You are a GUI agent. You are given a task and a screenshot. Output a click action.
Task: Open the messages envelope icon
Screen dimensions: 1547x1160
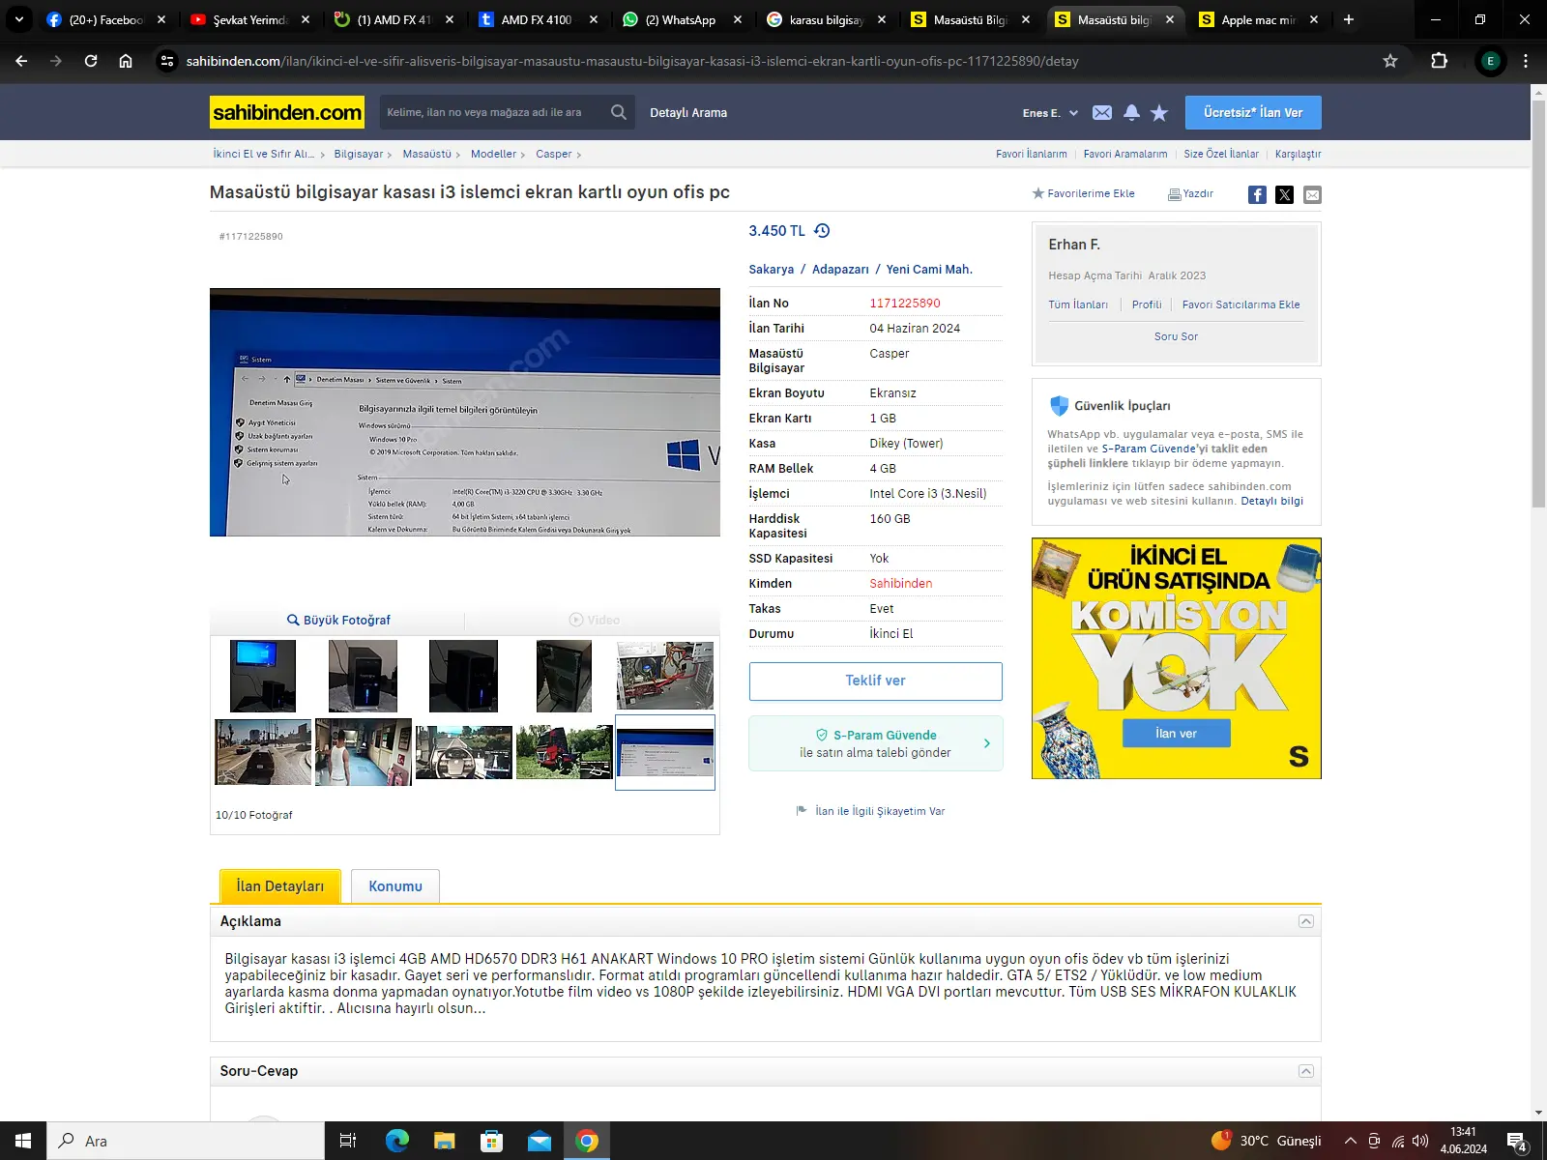[x=1102, y=113]
